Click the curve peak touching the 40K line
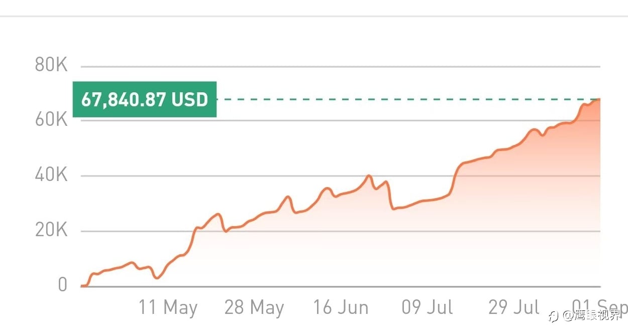 pyautogui.click(x=369, y=176)
